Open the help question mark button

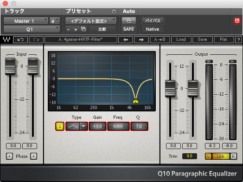[x=238, y=40]
